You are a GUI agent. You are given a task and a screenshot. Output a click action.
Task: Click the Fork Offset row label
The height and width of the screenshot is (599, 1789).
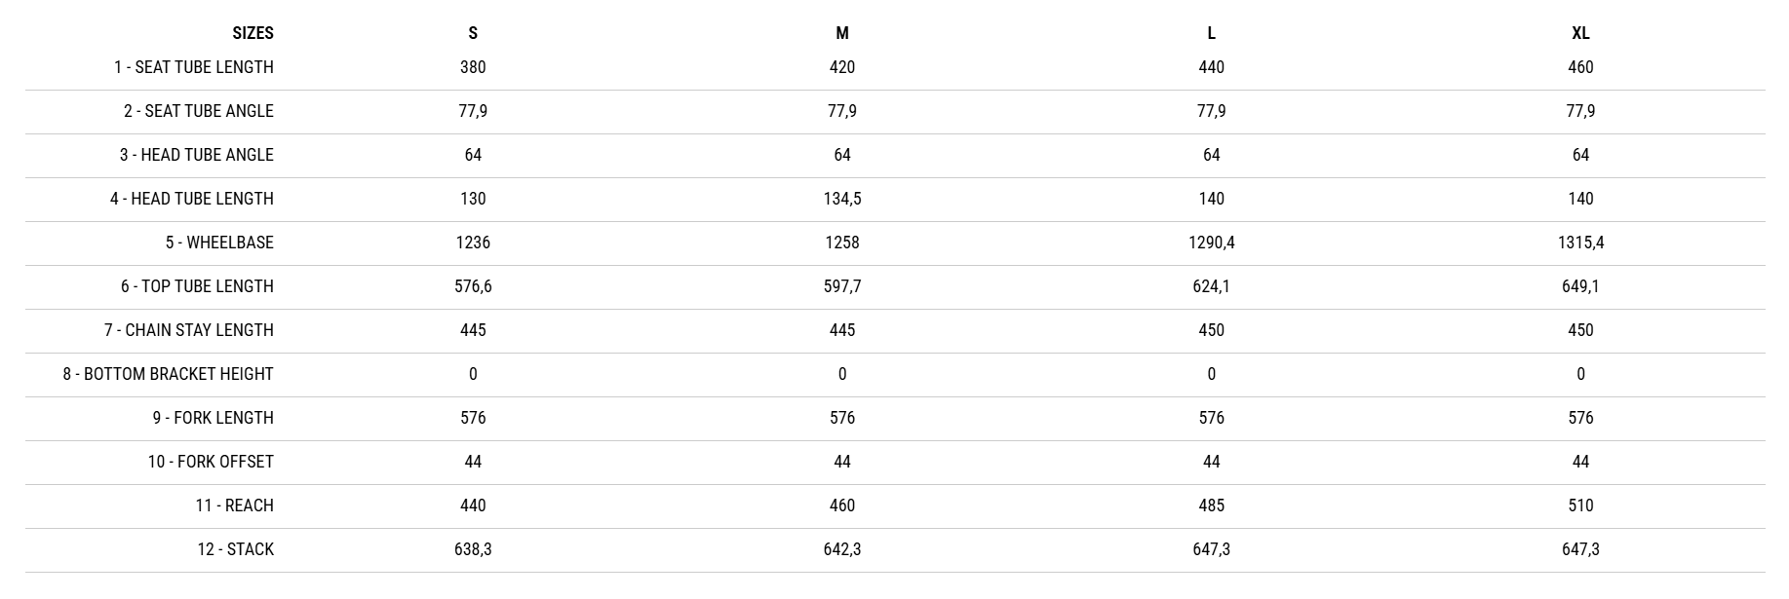pos(211,462)
